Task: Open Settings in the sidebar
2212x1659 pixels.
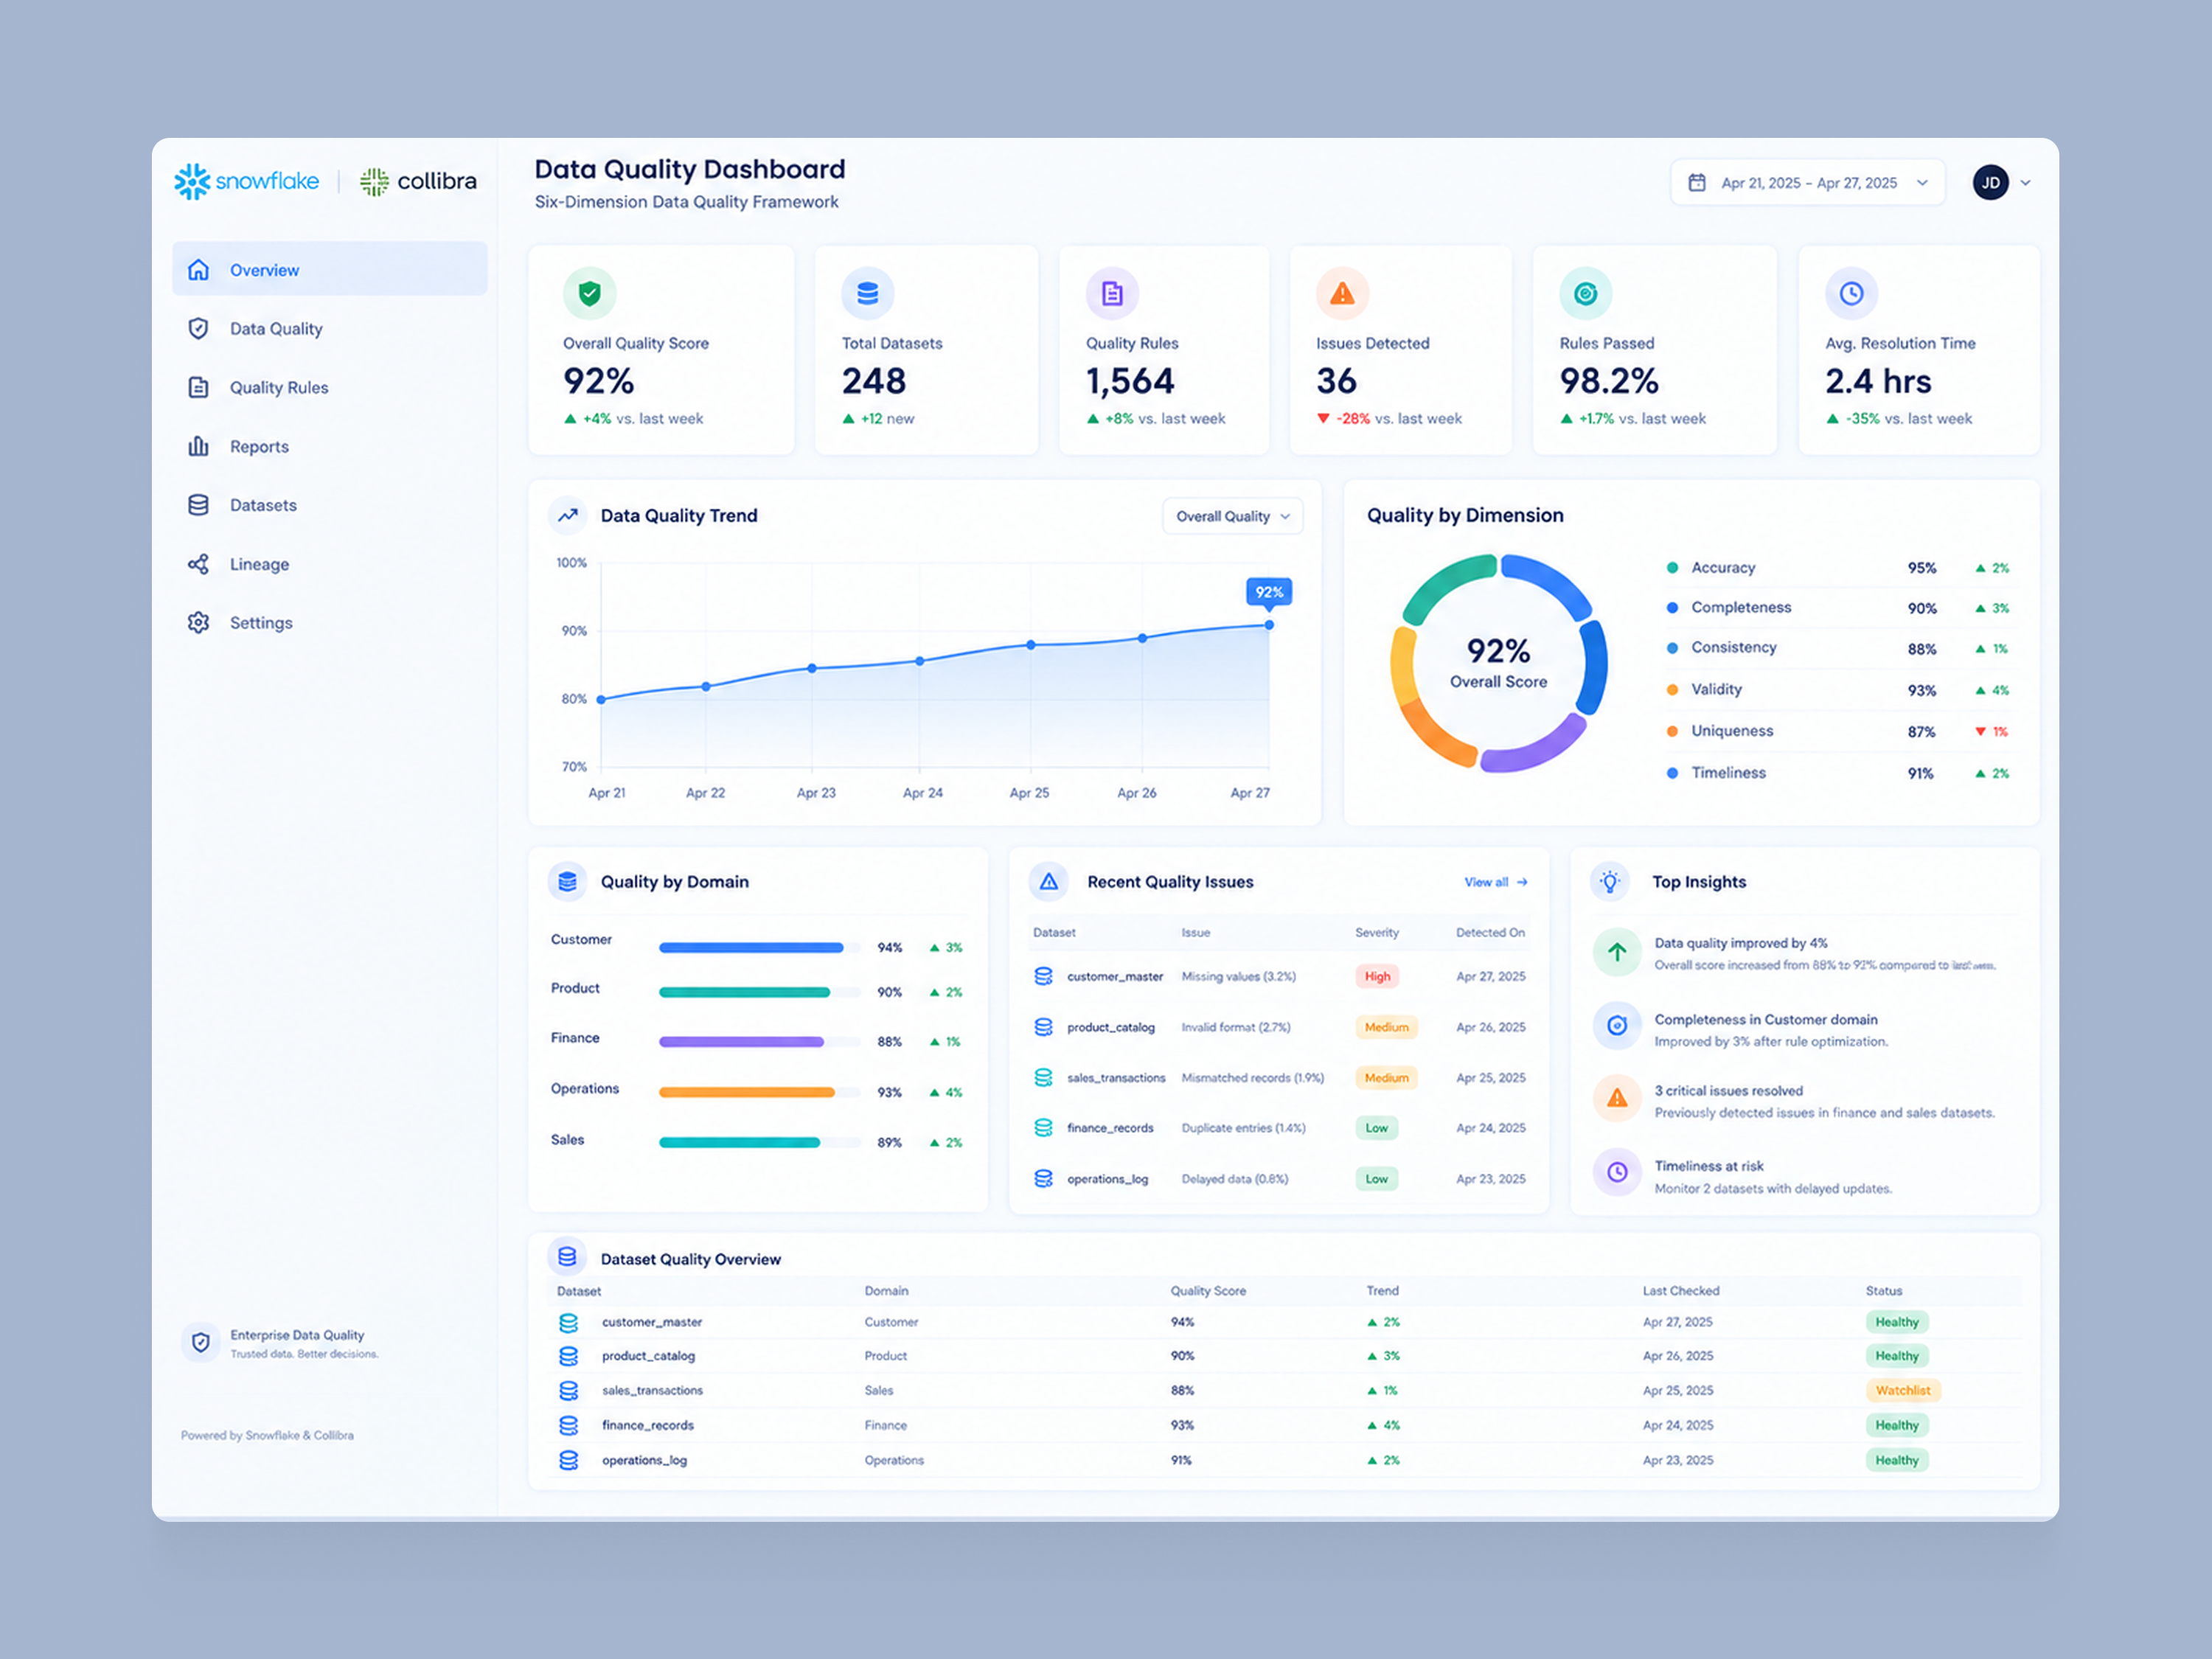Action: (x=330, y=622)
